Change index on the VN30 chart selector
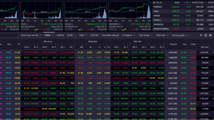The height and width of the screenshot is (120, 214). coord(25,24)
